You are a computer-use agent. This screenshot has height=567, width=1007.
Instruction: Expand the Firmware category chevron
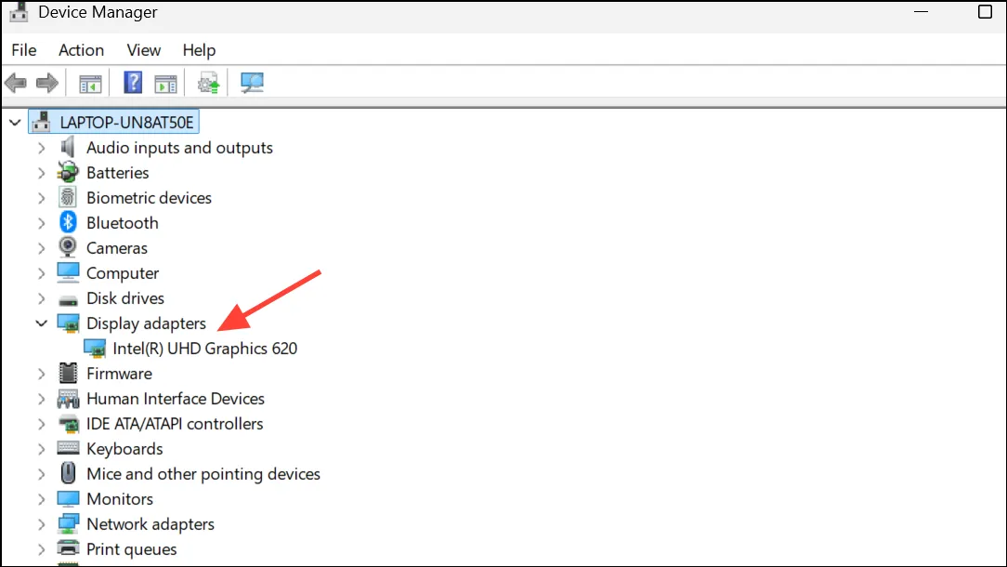pos(41,374)
